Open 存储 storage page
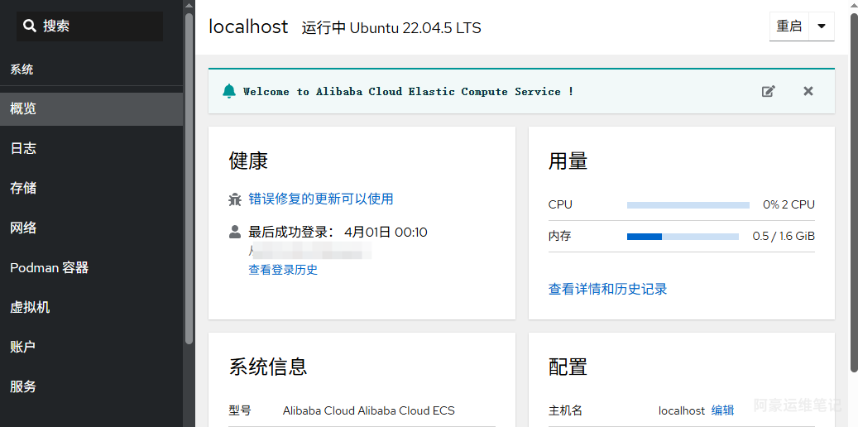 tap(91, 189)
